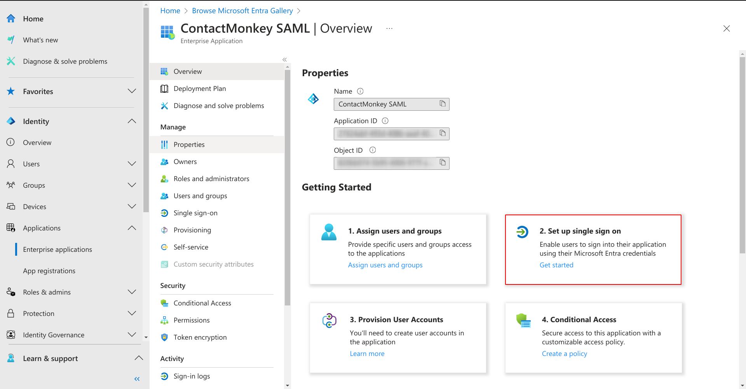Click the Applications grid icon
The width and height of the screenshot is (746, 389).
point(11,228)
